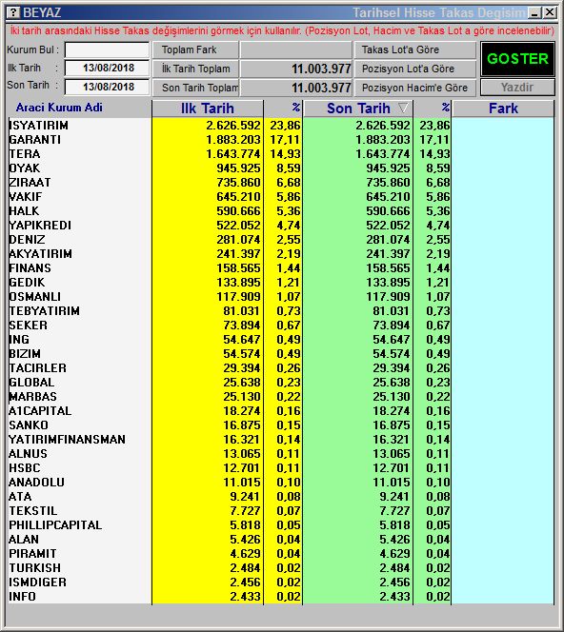Sort by the Fark column header
564x632 pixels.
pos(503,109)
